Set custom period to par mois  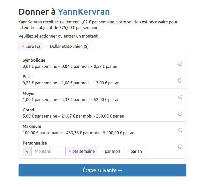coord(111,151)
